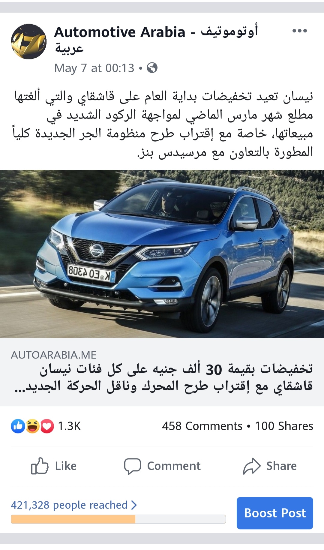Screen dimensions: 324x550
Task: View the 100 Shares list
Action: [284, 426]
